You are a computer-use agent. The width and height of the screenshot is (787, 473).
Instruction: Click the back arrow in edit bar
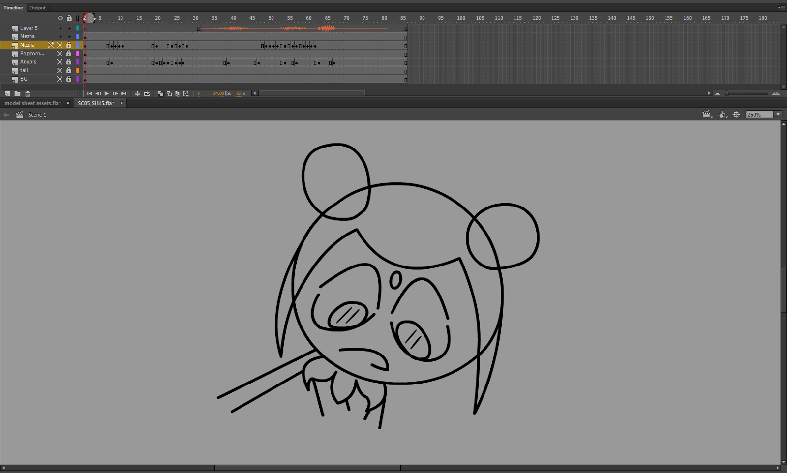6,115
